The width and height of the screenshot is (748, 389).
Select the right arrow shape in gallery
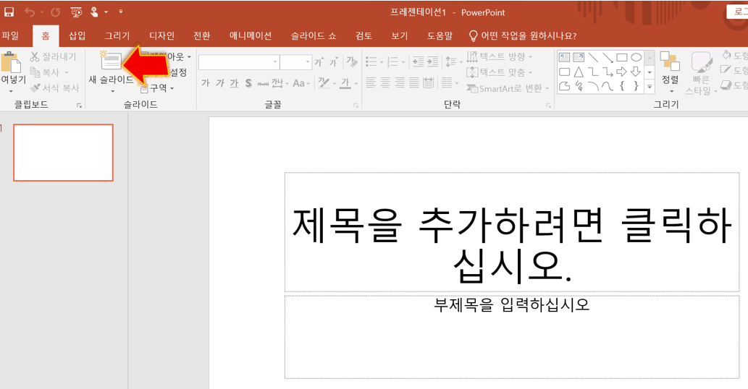tap(621, 72)
